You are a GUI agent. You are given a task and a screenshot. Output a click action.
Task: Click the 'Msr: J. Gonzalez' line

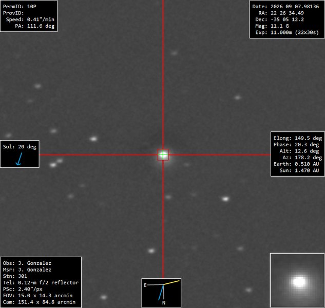click(x=27, y=269)
